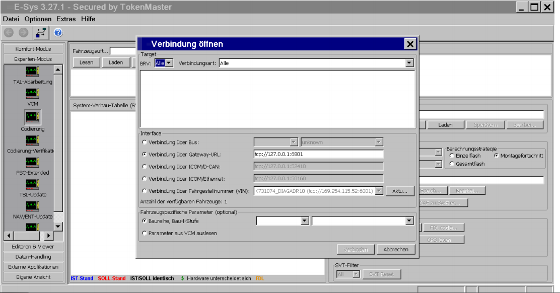Click the forward arrow toolbar icon
The image size is (560, 293).
tap(23, 33)
